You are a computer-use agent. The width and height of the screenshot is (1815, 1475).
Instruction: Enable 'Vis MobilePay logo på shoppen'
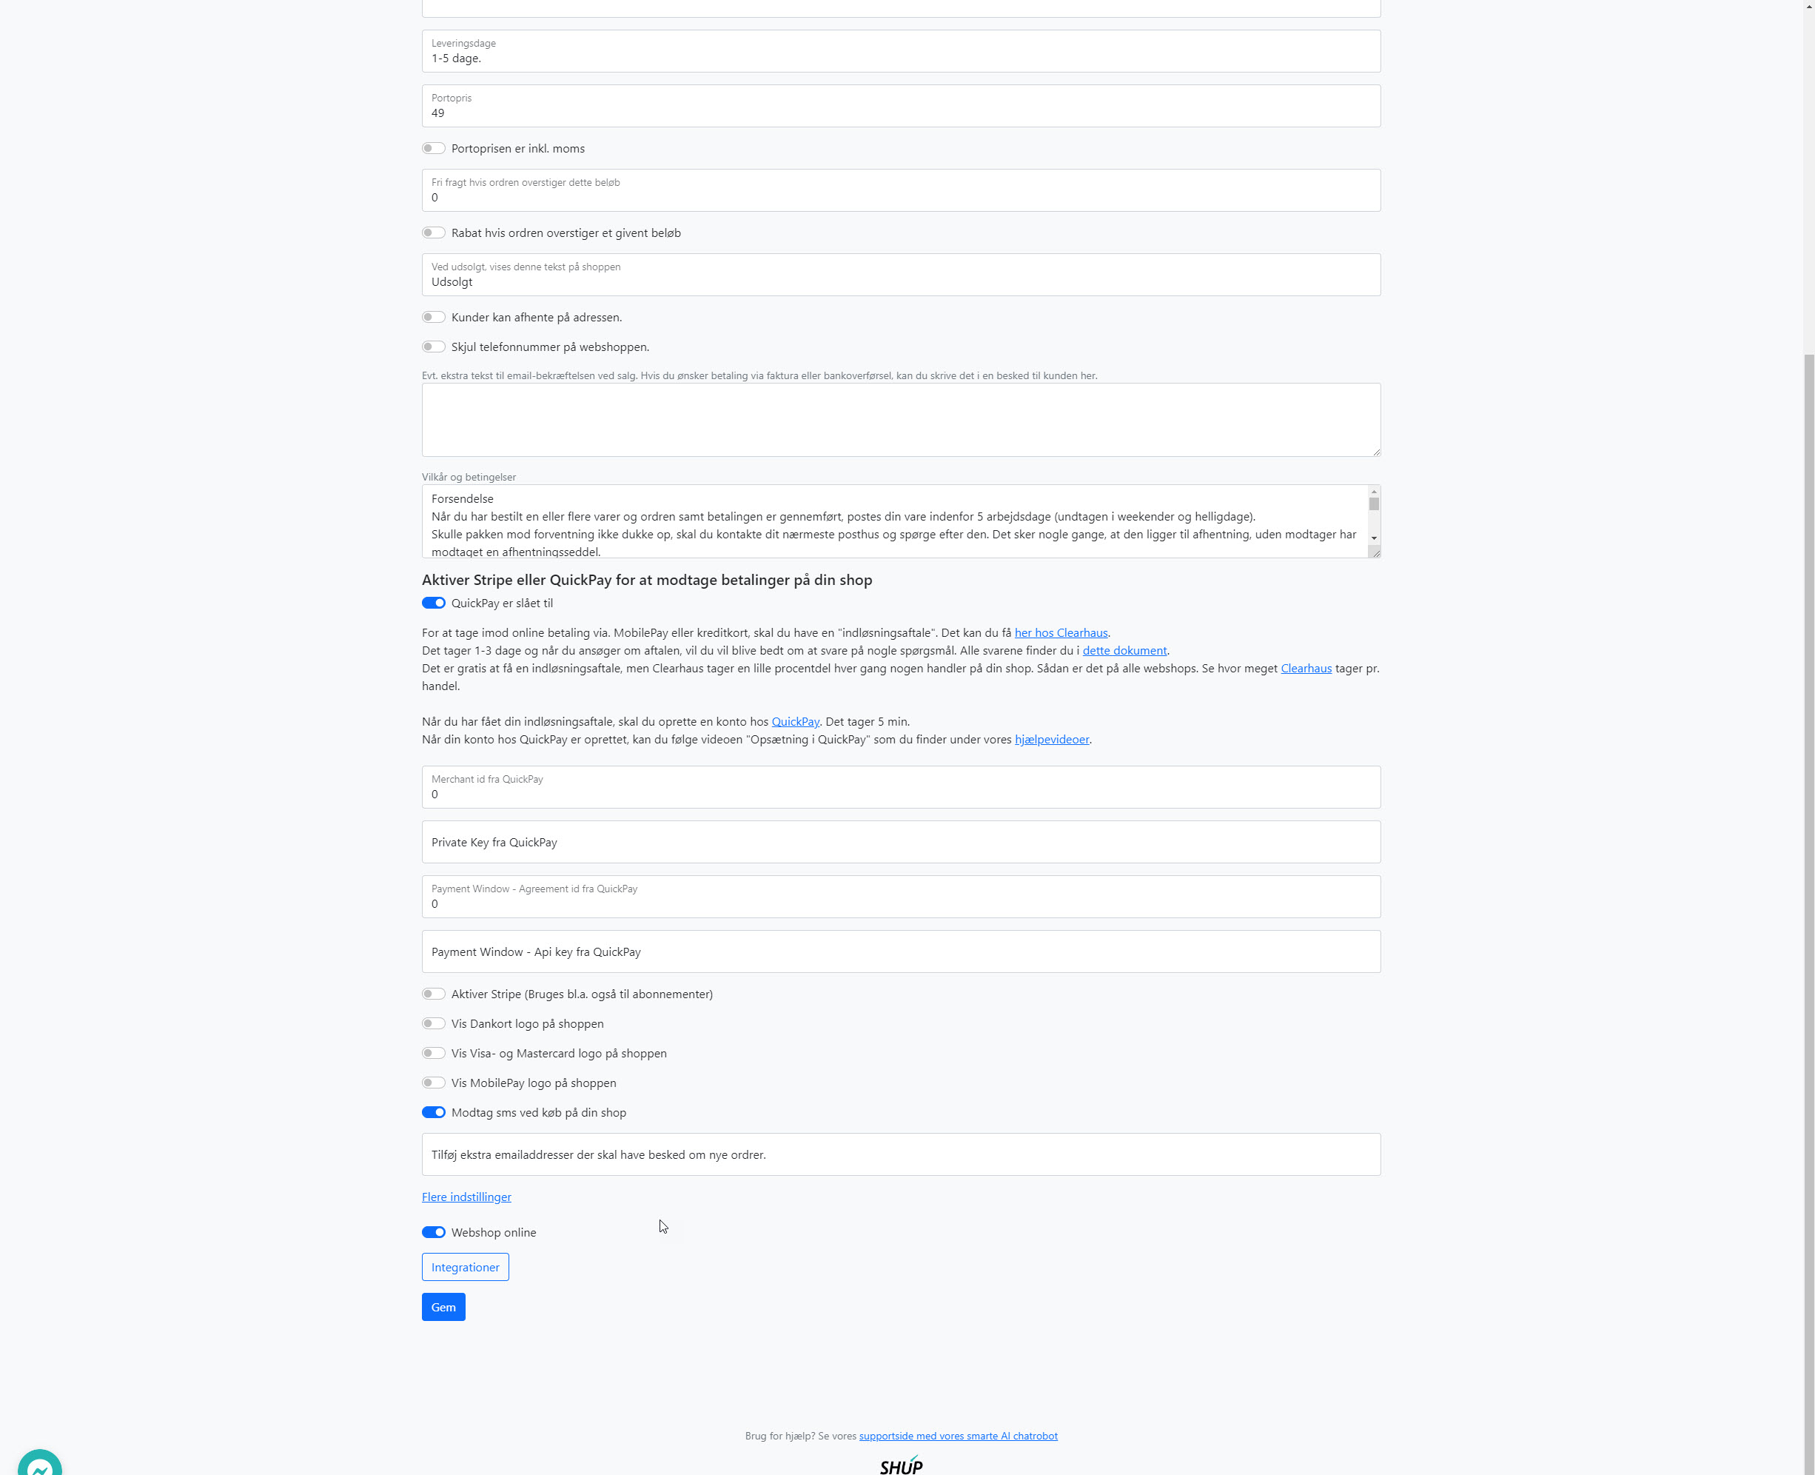(433, 1083)
